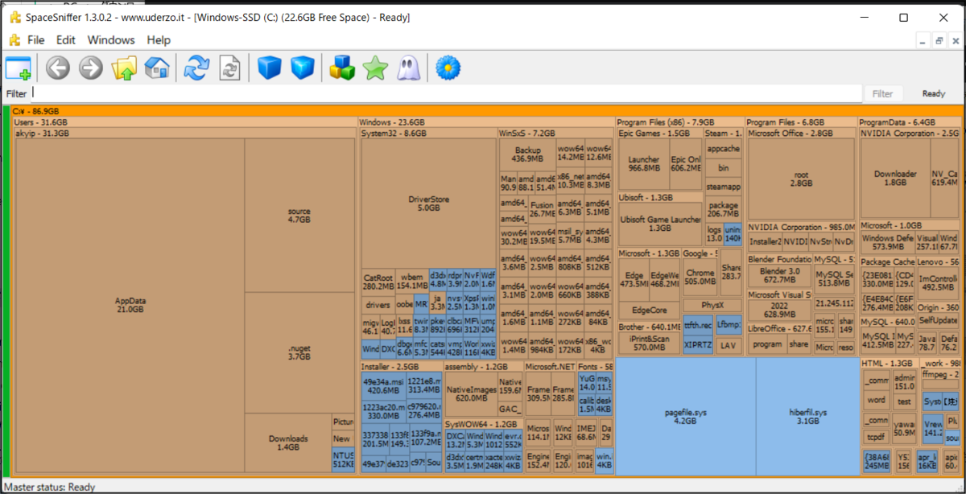Image resolution: width=966 pixels, height=494 pixels.
Task: Select the EdgeCore block
Action: (649, 310)
